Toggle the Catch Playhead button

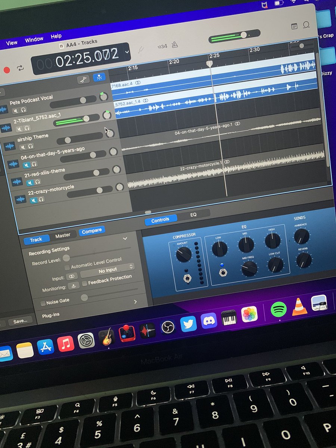click(x=99, y=78)
